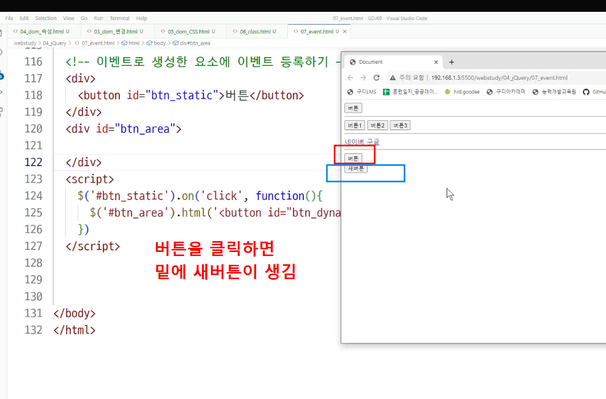Open the 구디LMS bookmark

[362, 92]
